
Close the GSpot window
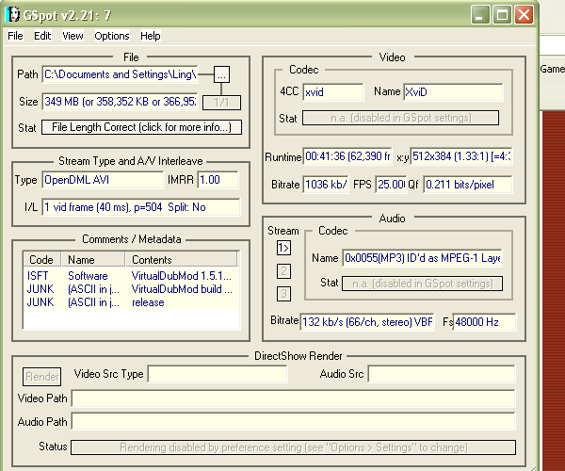[524, 15]
